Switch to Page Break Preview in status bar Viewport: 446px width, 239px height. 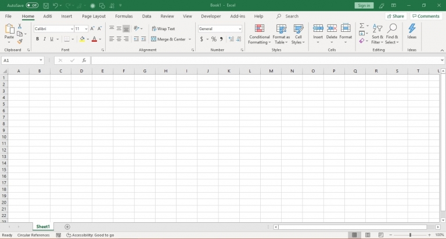point(380,235)
